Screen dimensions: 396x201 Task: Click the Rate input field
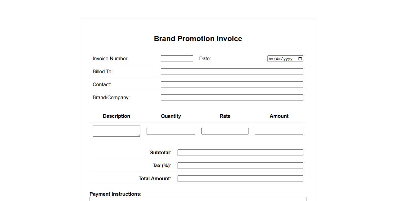pos(225,131)
